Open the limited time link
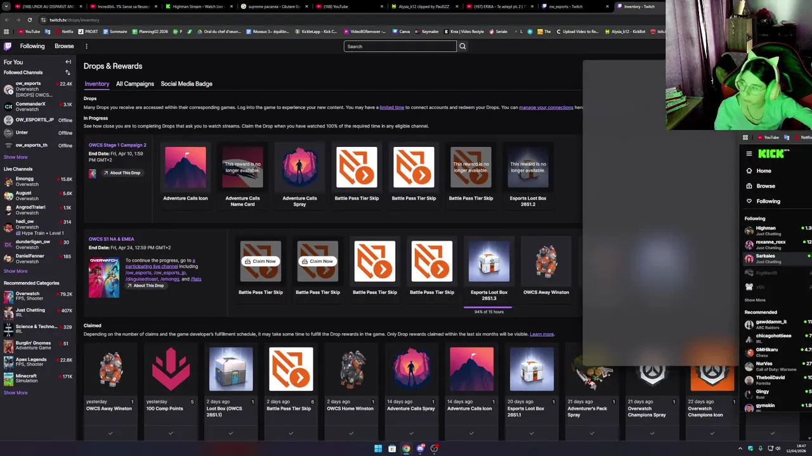 pos(391,108)
